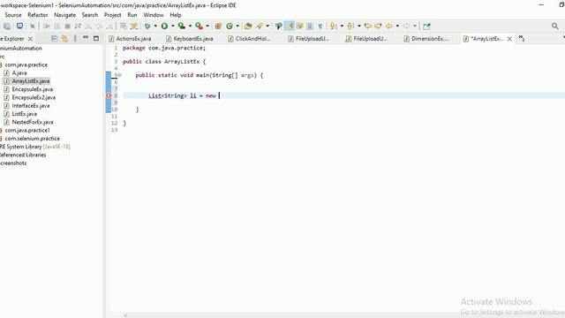Select NestedForEx.java in the package tree

pyautogui.click(x=33, y=122)
